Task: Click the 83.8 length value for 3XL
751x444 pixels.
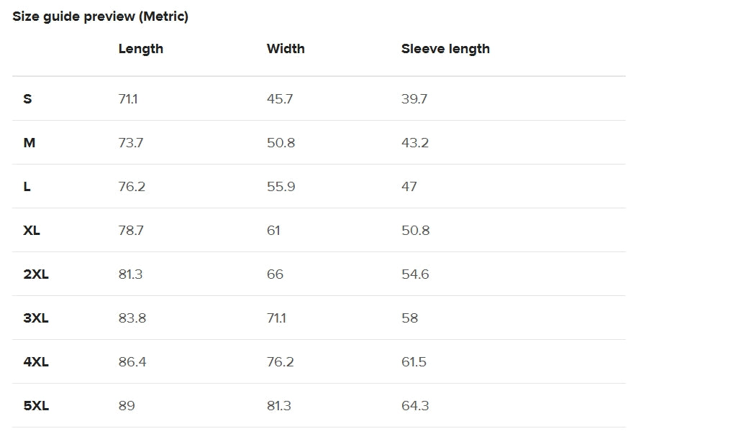Action: (x=132, y=318)
